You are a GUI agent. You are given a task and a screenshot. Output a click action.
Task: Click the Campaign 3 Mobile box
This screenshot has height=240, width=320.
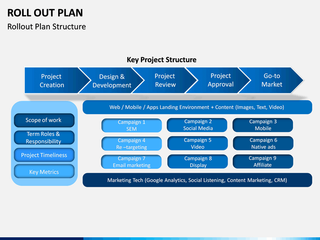pyautogui.click(x=263, y=125)
